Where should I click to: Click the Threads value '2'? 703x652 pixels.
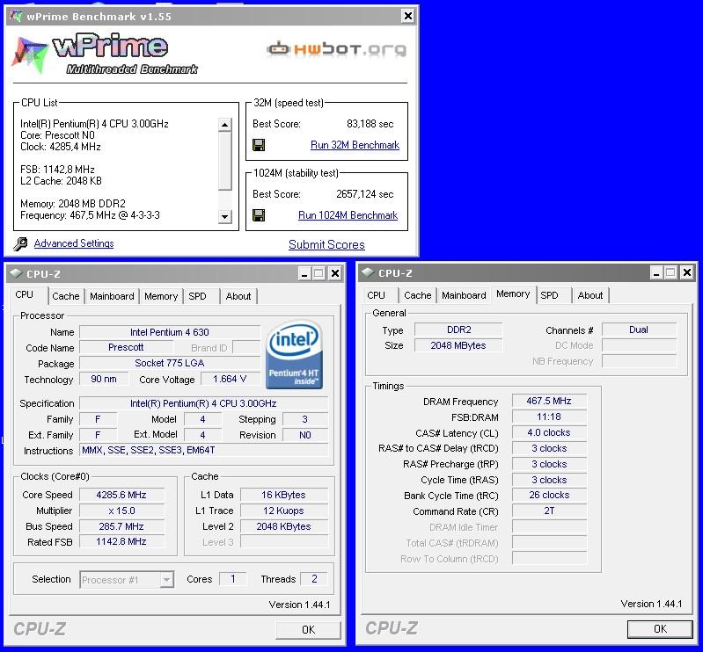point(314,578)
